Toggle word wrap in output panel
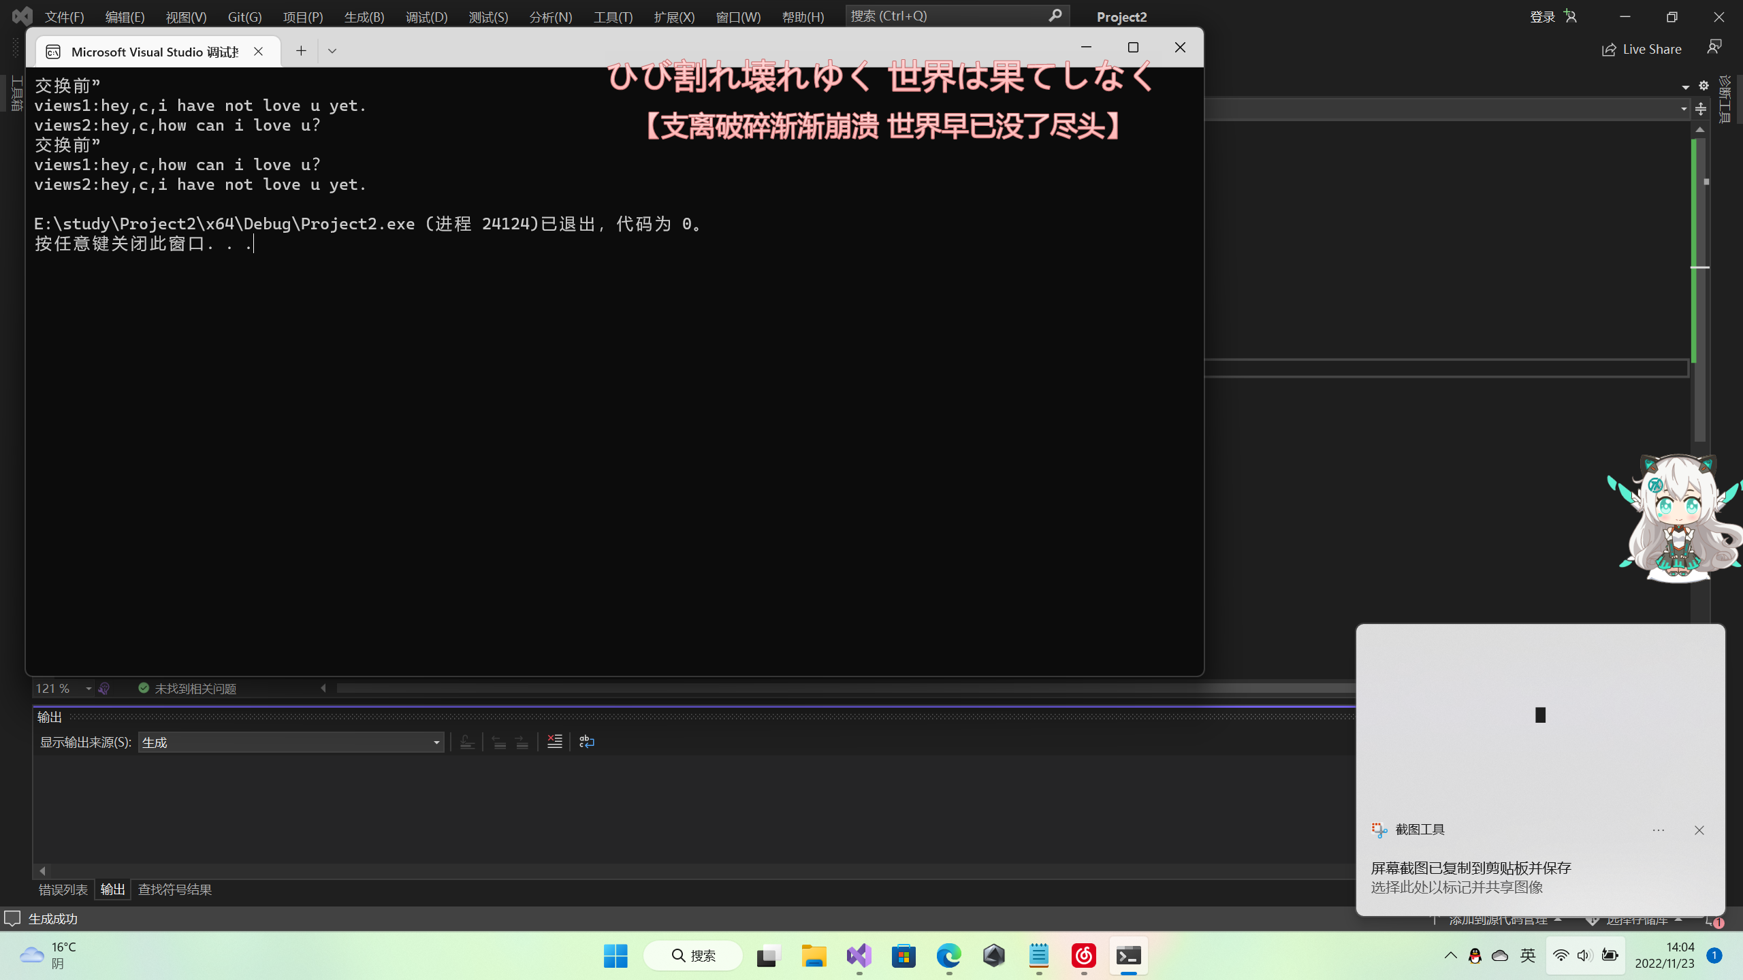 (x=586, y=742)
